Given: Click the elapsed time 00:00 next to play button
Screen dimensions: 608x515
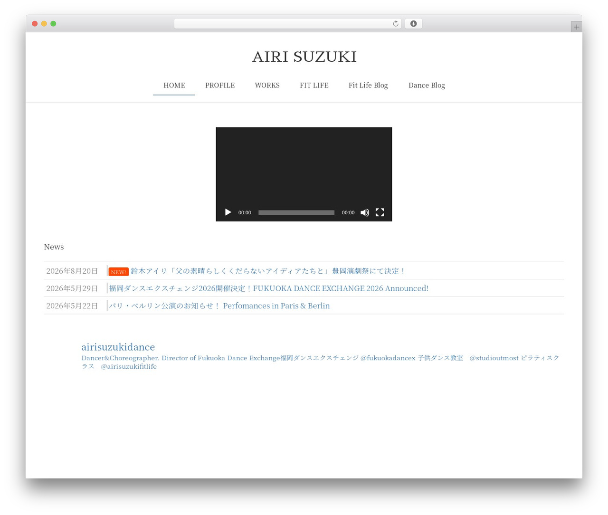Looking at the screenshot, I should (245, 213).
